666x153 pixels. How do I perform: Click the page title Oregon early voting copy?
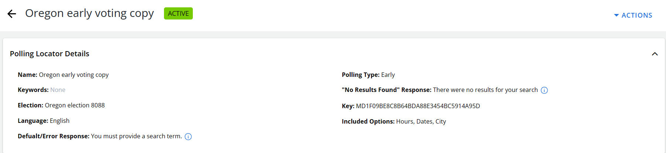[89, 13]
